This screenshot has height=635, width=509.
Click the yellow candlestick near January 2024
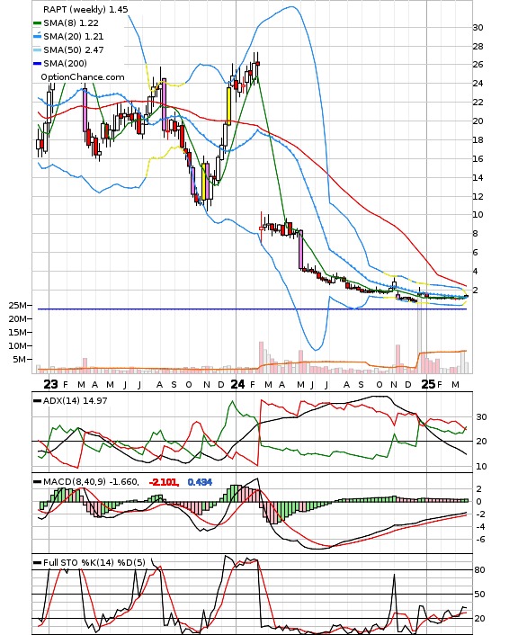228,106
